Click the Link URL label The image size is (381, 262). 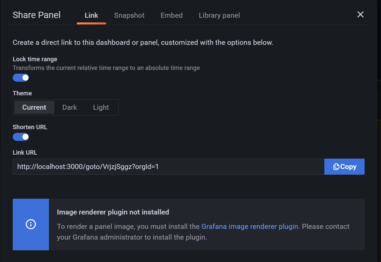(x=25, y=153)
